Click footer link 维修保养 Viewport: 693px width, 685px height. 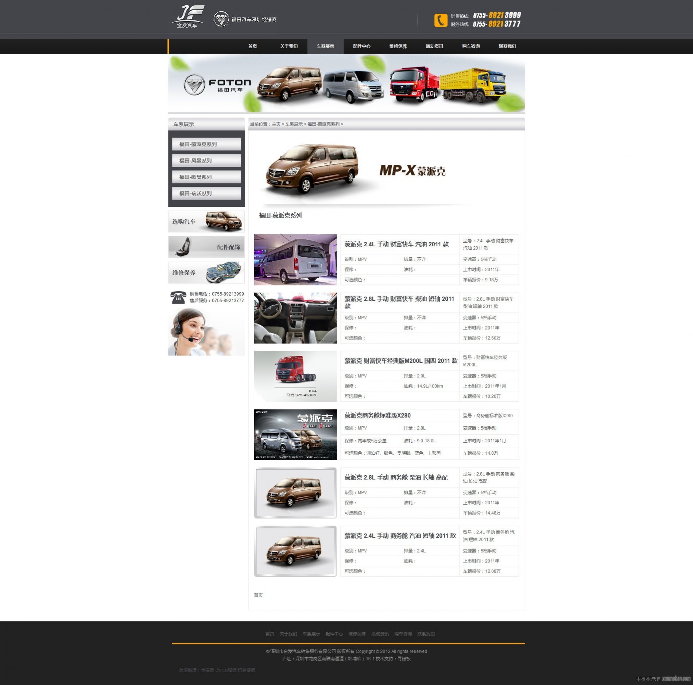tap(357, 634)
